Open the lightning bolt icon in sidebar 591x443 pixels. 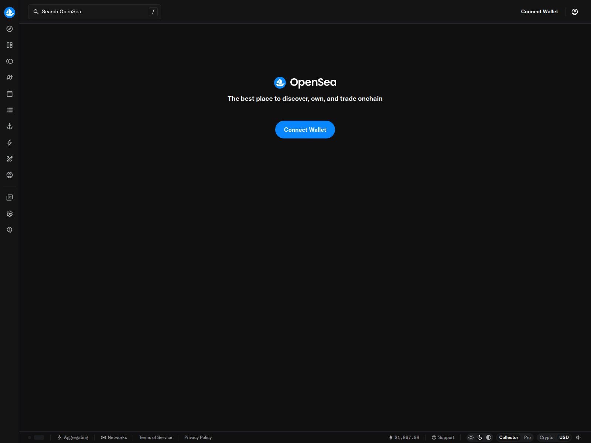(x=10, y=142)
